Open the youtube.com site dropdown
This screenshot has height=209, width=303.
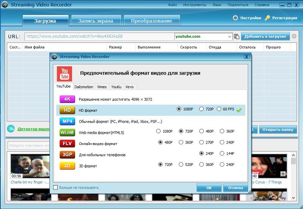click(x=229, y=36)
